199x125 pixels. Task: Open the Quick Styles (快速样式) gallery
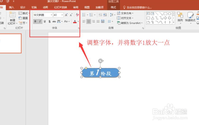[x=190, y=18]
